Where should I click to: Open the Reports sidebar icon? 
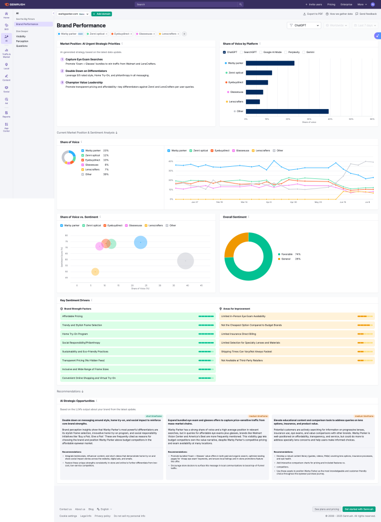(x=6, y=114)
